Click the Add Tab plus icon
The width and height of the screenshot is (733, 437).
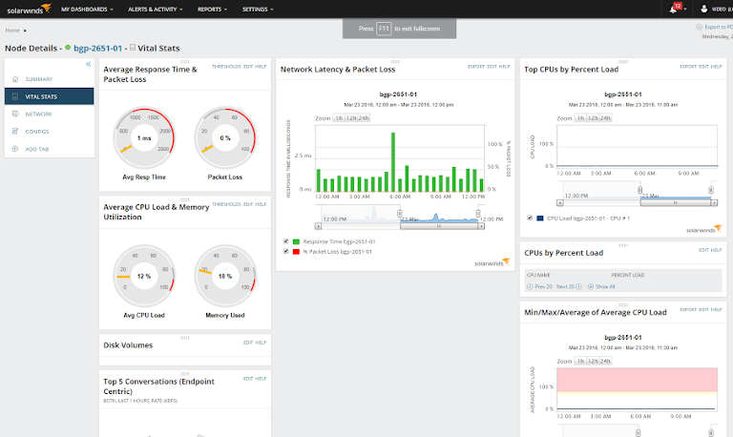click(14, 149)
